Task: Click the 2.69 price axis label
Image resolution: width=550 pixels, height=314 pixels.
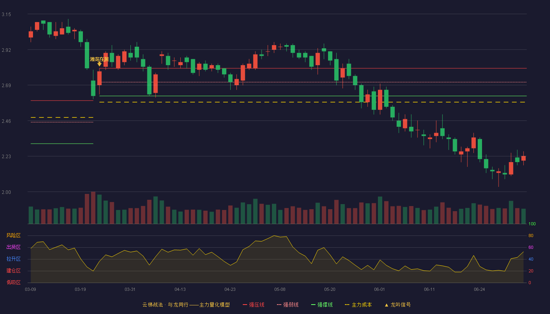Action: click(6, 86)
